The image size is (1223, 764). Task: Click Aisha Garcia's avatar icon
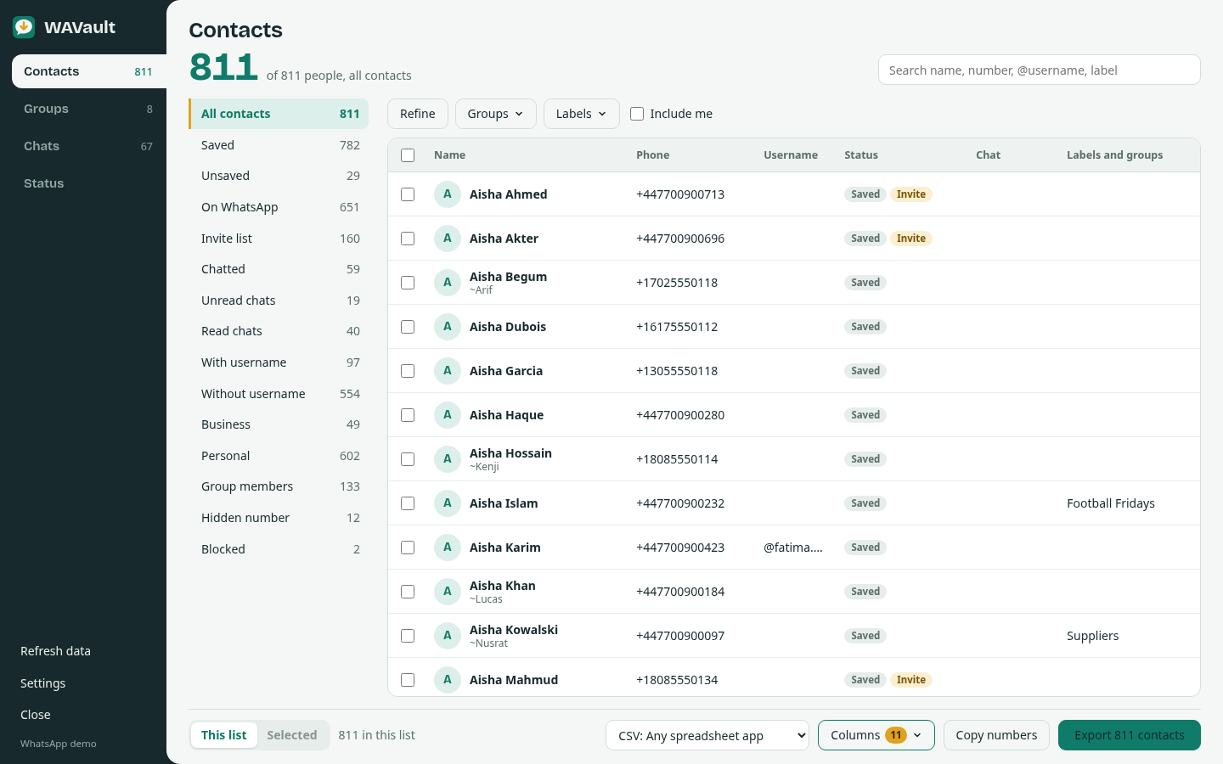tap(448, 371)
